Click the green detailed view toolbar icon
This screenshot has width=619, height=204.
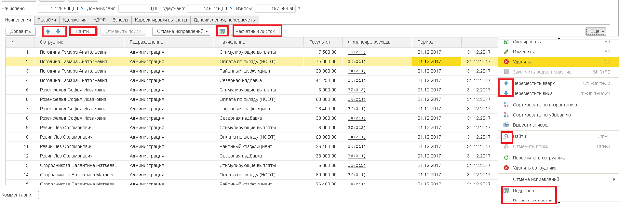click(222, 32)
